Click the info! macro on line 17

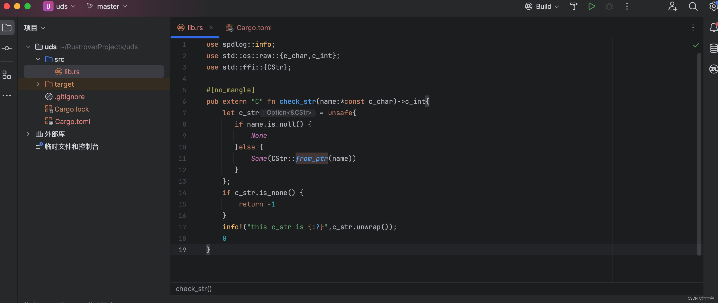pos(232,227)
